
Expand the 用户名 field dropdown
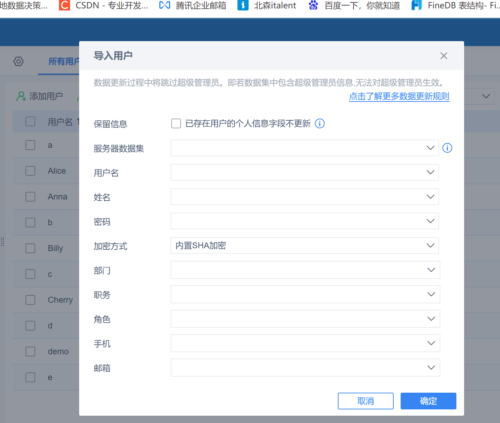tap(304, 172)
